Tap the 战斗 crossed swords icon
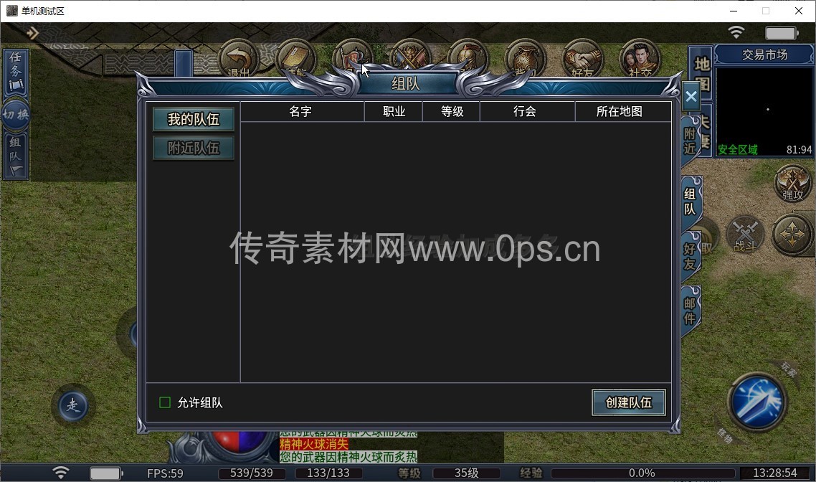 745,235
